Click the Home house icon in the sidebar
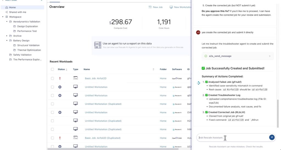 click(7, 7)
